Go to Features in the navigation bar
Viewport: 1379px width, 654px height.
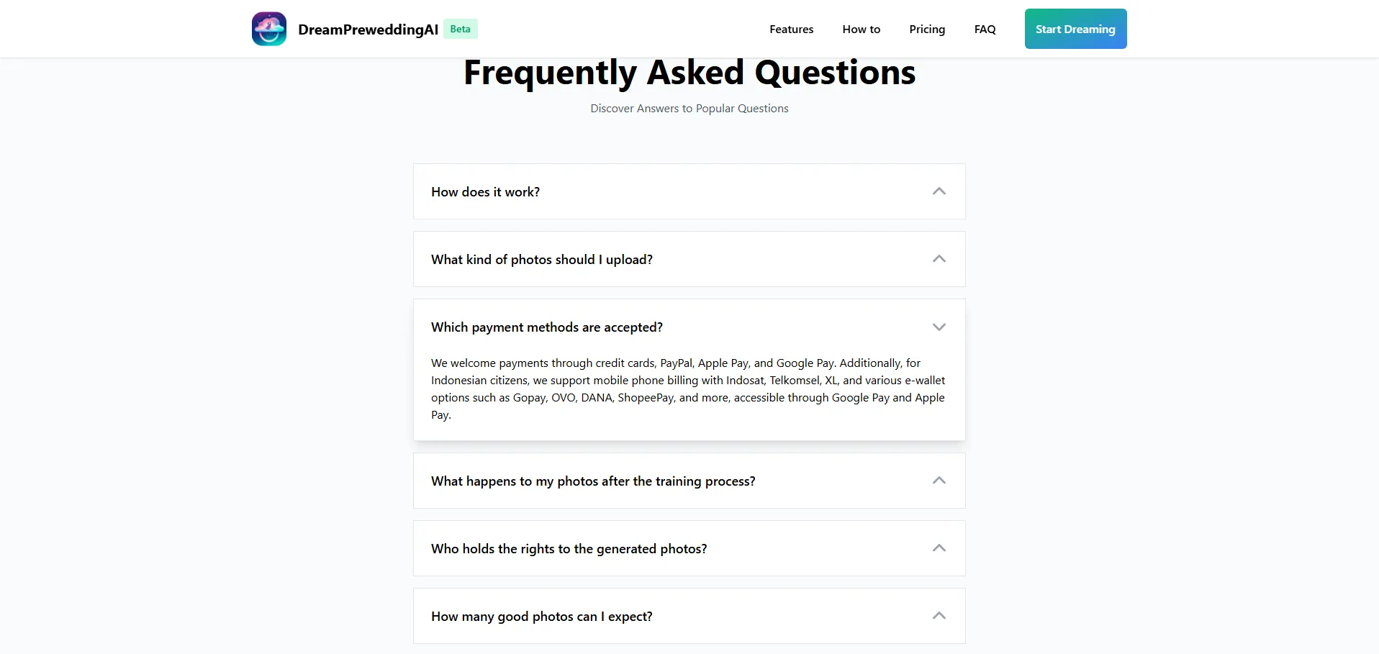(791, 29)
